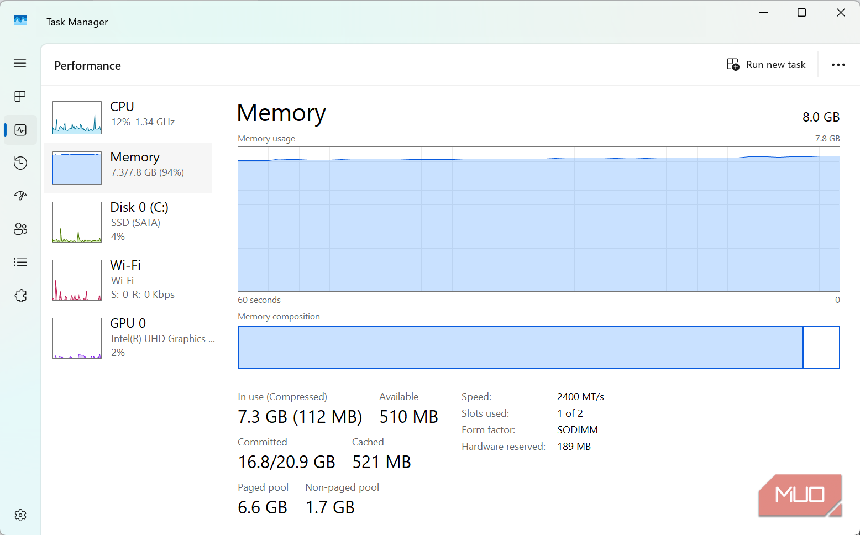Click the Task Manager app icon in title bar

tap(20, 20)
